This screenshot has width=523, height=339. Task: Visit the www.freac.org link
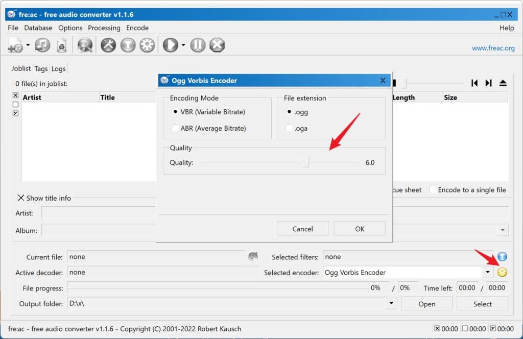[x=493, y=49]
